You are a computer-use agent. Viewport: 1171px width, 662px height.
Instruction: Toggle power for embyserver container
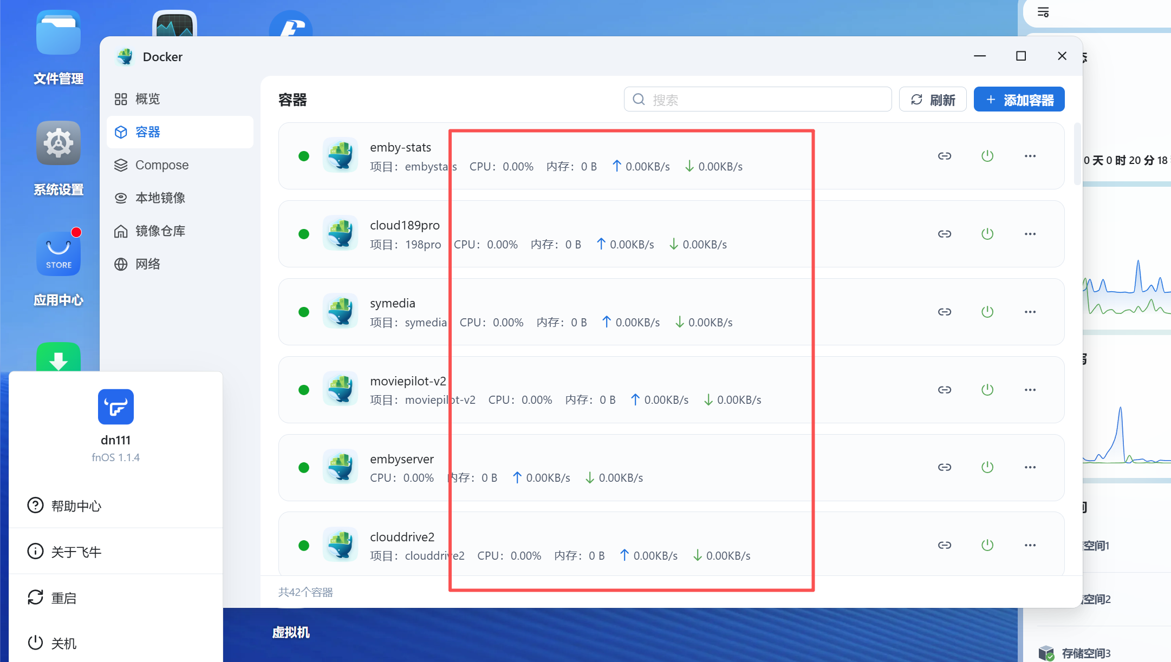pyautogui.click(x=987, y=467)
